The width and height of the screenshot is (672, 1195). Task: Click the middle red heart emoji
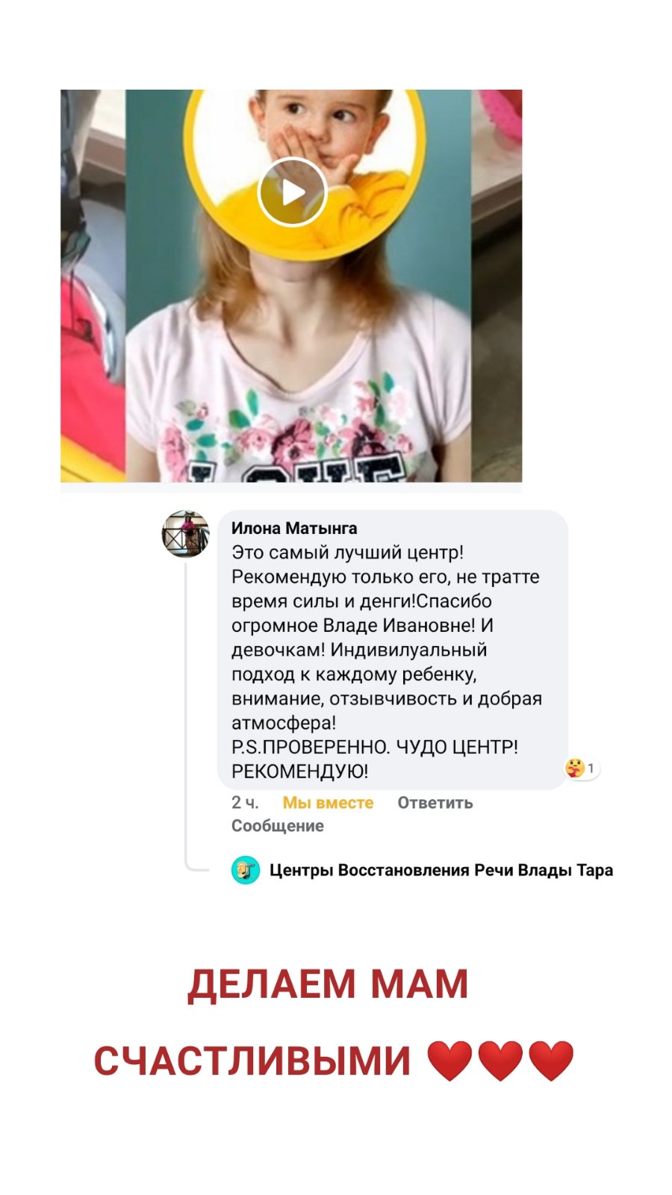tap(500, 1061)
